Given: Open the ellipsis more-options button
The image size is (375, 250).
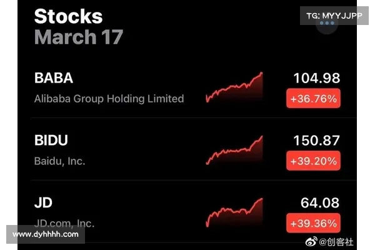Looking at the screenshot, I should 327,23.
